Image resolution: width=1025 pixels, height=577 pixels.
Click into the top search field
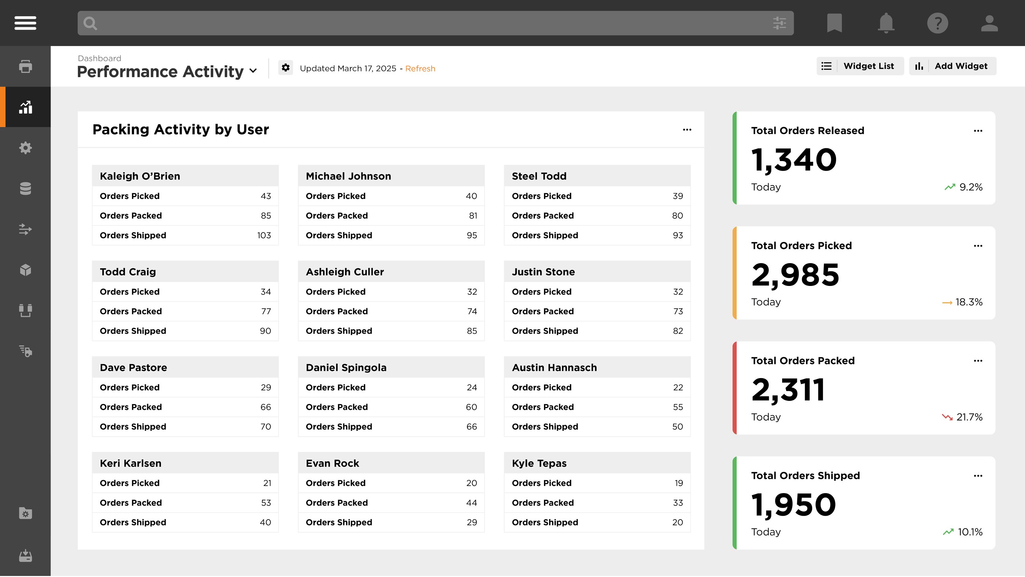(430, 23)
